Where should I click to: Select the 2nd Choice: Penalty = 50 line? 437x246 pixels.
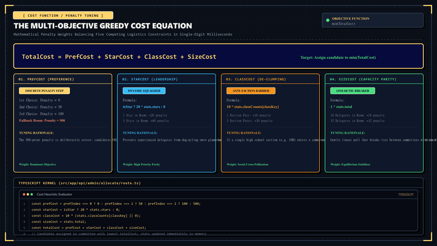tap(40, 107)
